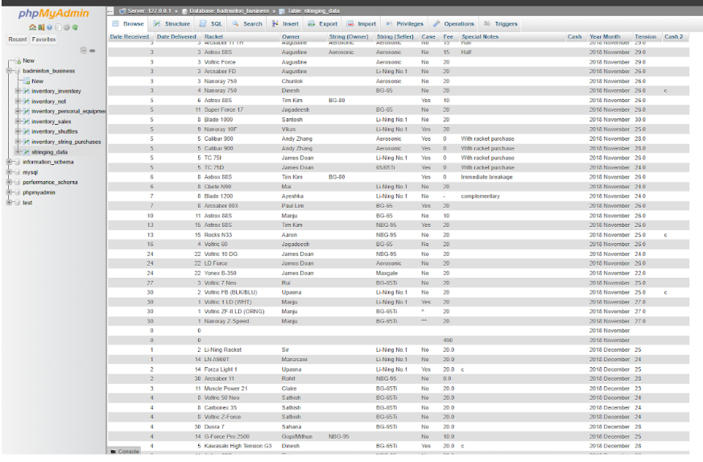
Task: Sort by the Tension column header
Action: [645, 37]
